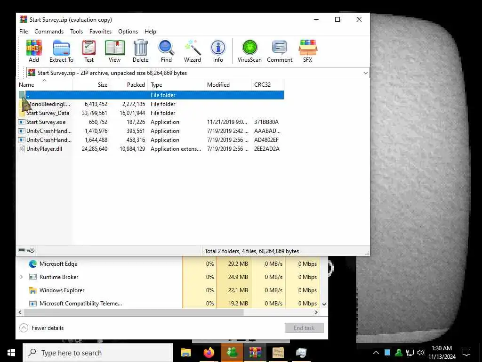Open the View toolbar icon
Viewport: 482px width, 362px height.
point(115,51)
